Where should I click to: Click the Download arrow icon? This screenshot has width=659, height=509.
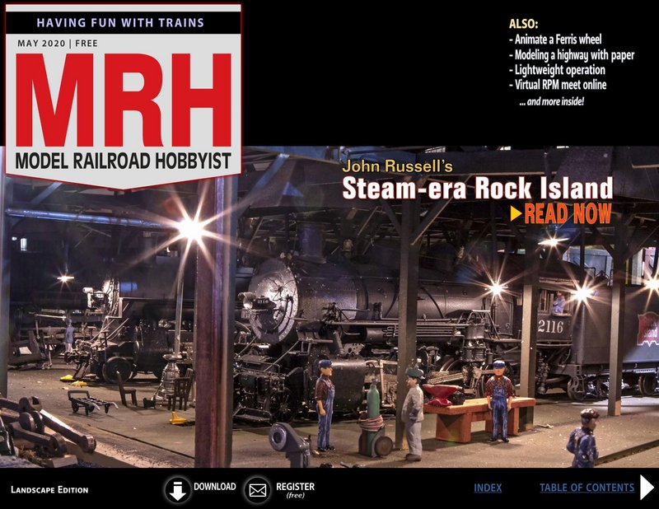click(177, 490)
